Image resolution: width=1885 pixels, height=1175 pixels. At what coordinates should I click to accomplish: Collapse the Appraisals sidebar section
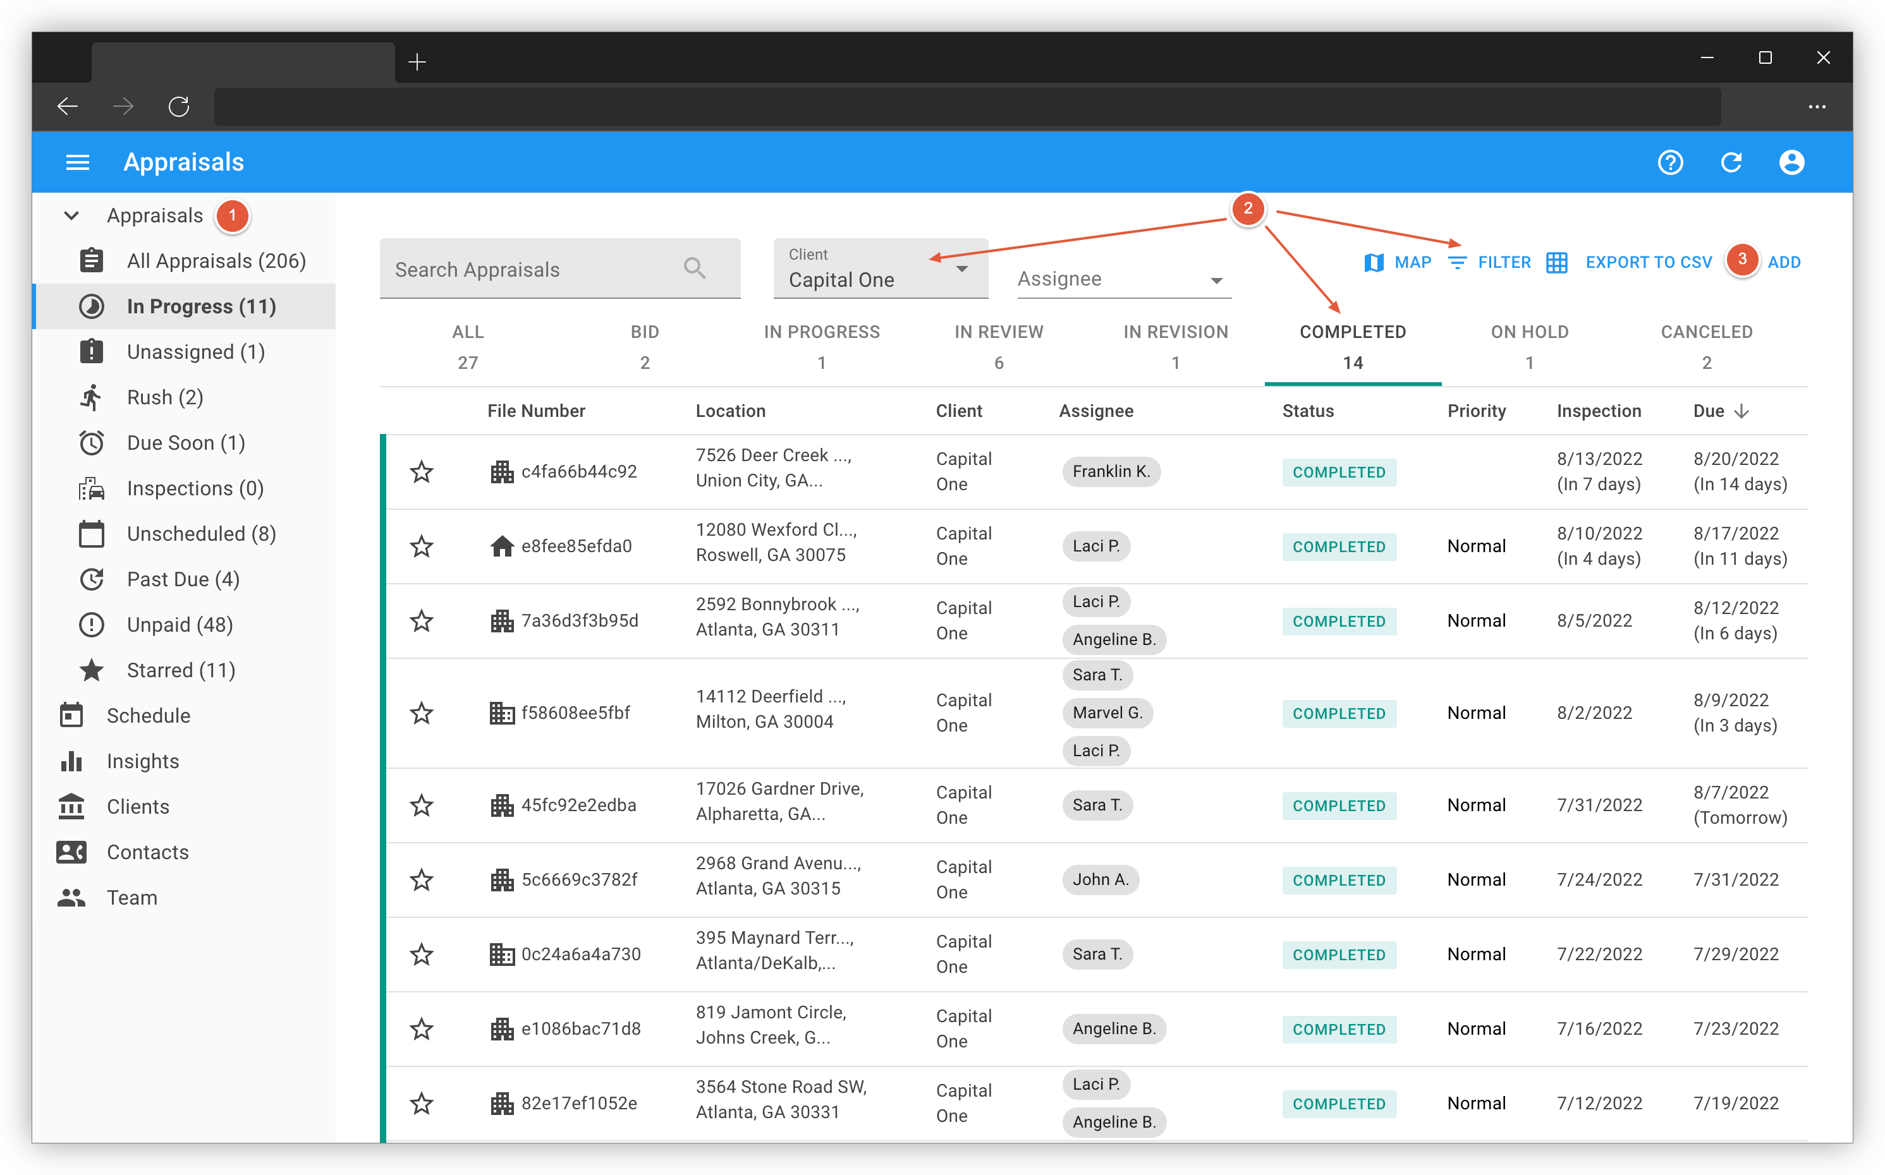tap(71, 215)
